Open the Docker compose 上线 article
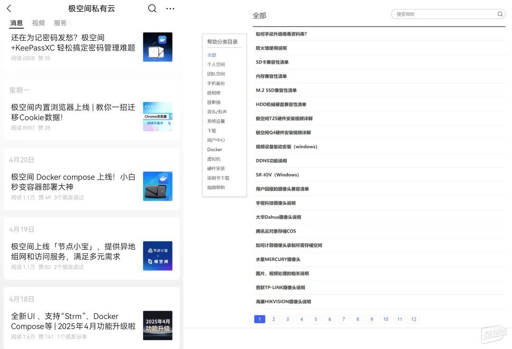Viewport: 512px width, 349px height. pyautogui.click(x=73, y=182)
